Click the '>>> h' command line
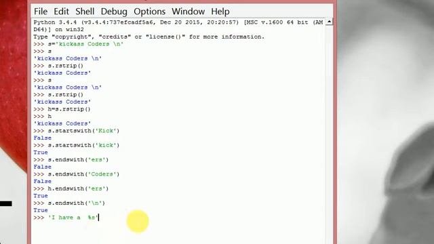The width and height of the screenshot is (434, 244). 43,116
